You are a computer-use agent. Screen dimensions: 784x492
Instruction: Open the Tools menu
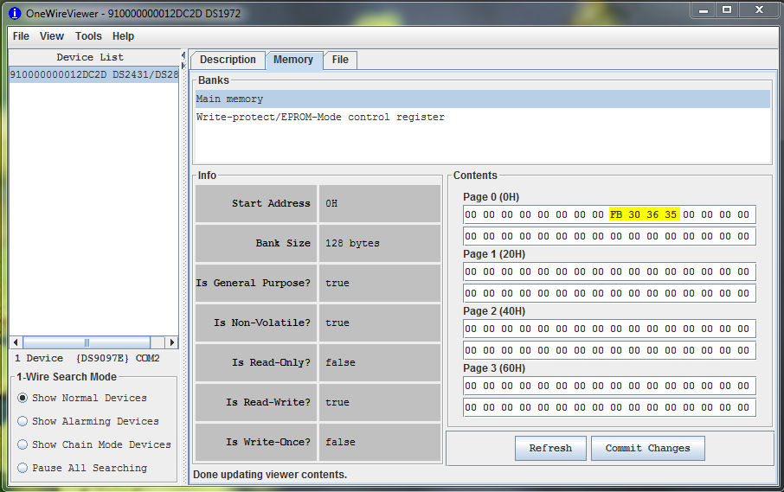pos(88,36)
